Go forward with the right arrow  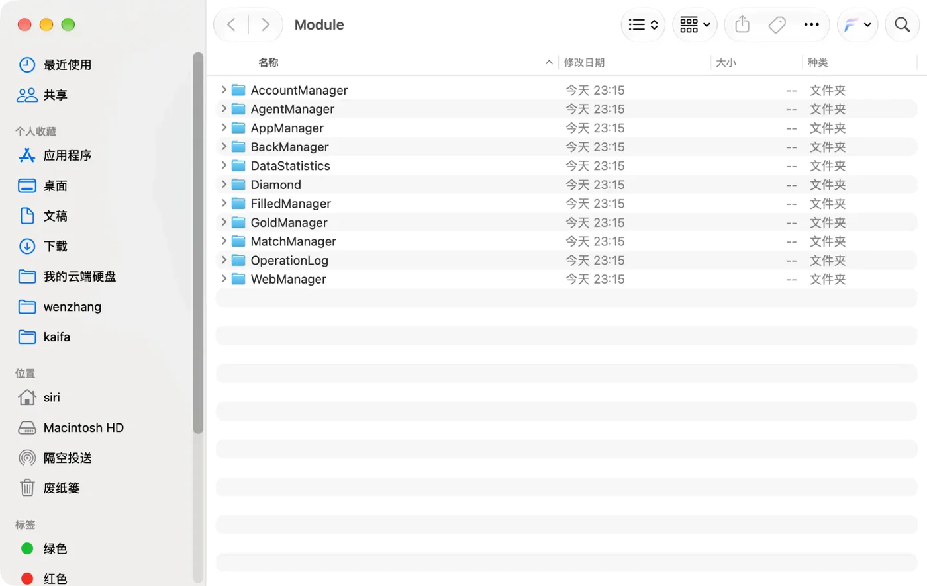[x=266, y=25]
